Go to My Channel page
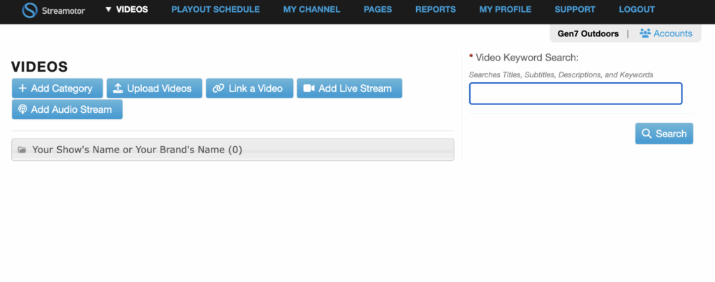Screen dimensions: 715x282 point(311,10)
